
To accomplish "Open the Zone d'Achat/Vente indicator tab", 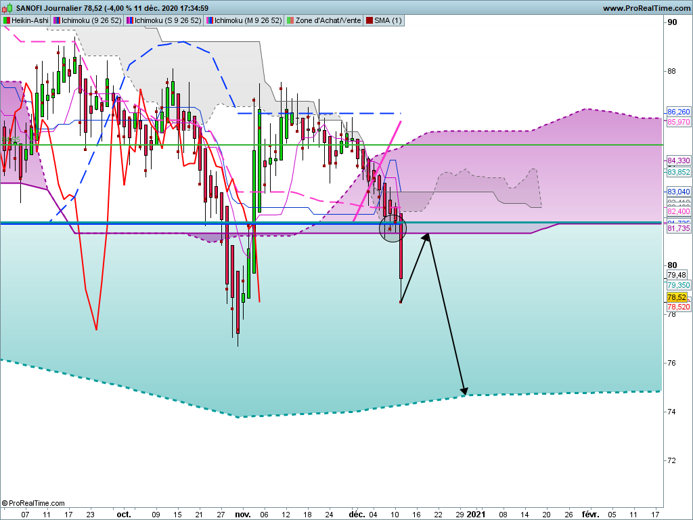I will pyautogui.click(x=324, y=20).
